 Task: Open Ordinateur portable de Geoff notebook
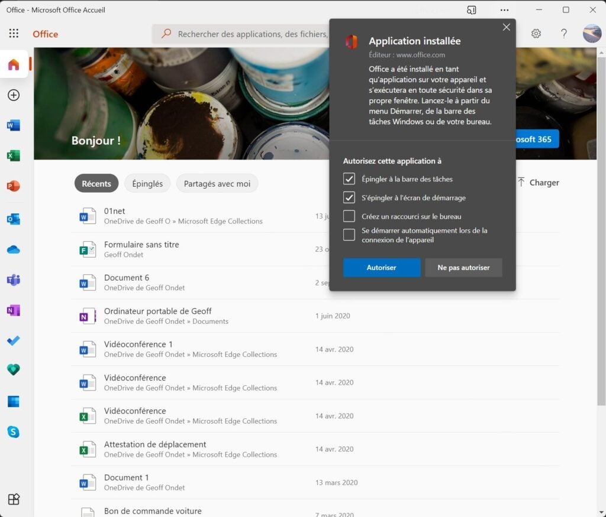pyautogui.click(x=157, y=311)
